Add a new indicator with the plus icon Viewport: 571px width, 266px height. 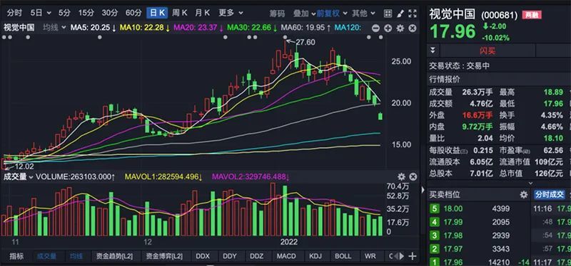(x=413, y=256)
